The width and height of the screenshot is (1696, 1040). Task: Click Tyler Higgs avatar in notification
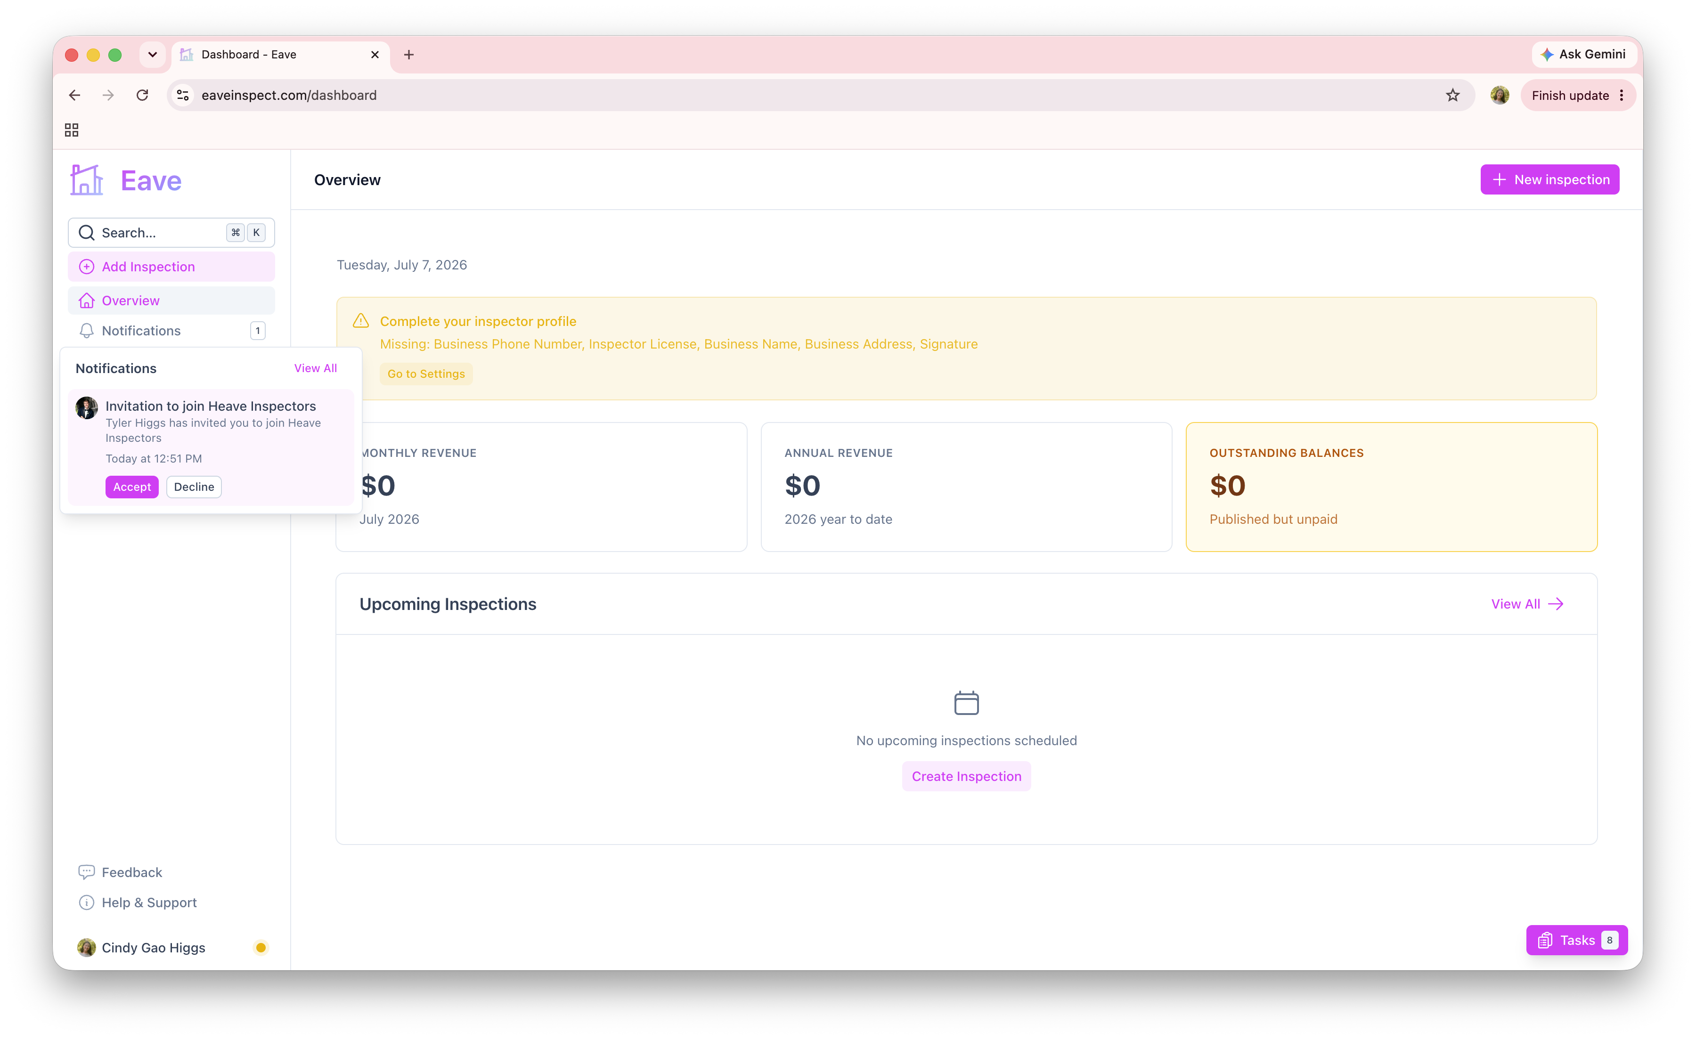tap(87, 407)
